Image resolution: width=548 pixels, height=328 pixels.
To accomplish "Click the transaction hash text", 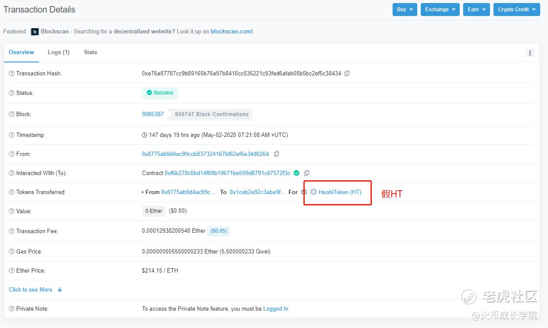I will point(242,73).
